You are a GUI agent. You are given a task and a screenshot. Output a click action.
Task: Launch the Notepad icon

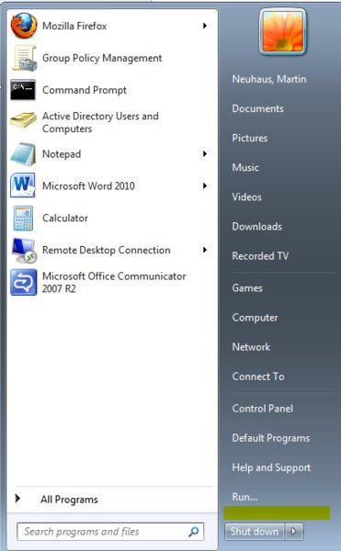click(23, 154)
